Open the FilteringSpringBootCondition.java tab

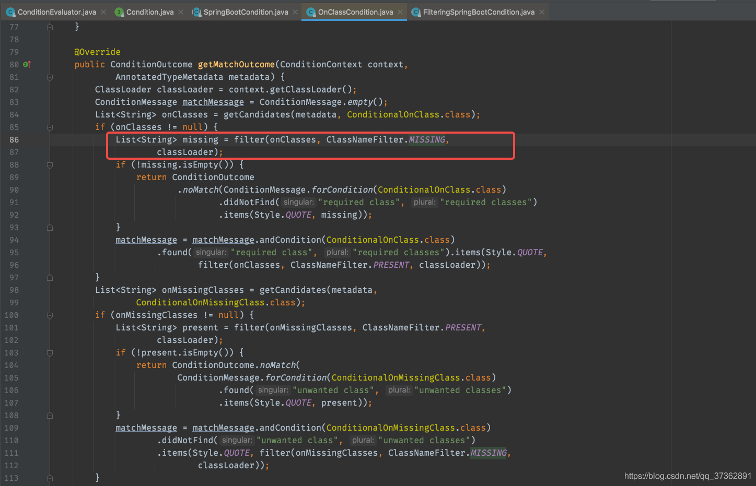coord(479,12)
